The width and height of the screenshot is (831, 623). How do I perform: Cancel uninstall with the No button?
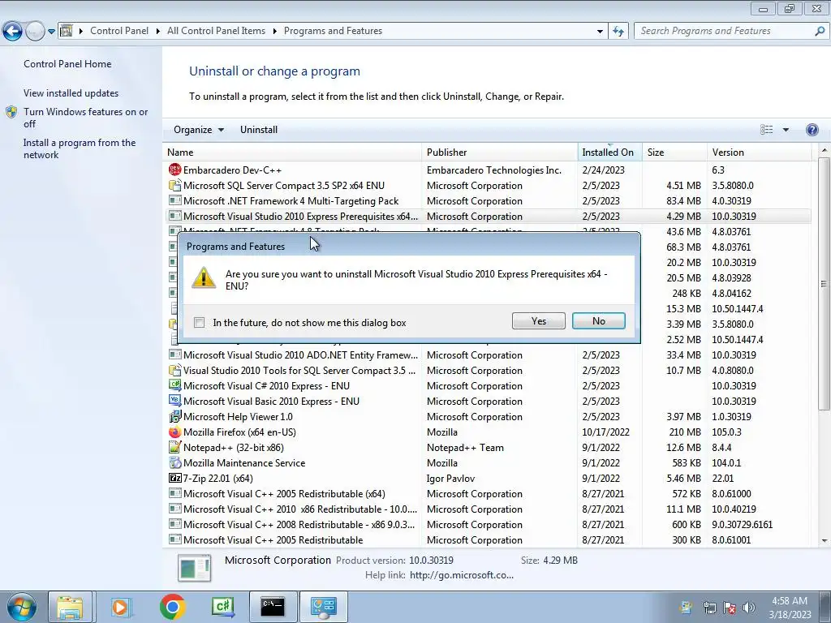click(599, 321)
